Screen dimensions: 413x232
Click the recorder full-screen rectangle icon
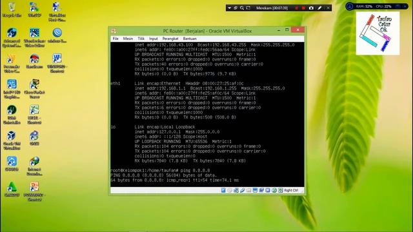tap(248, 8)
